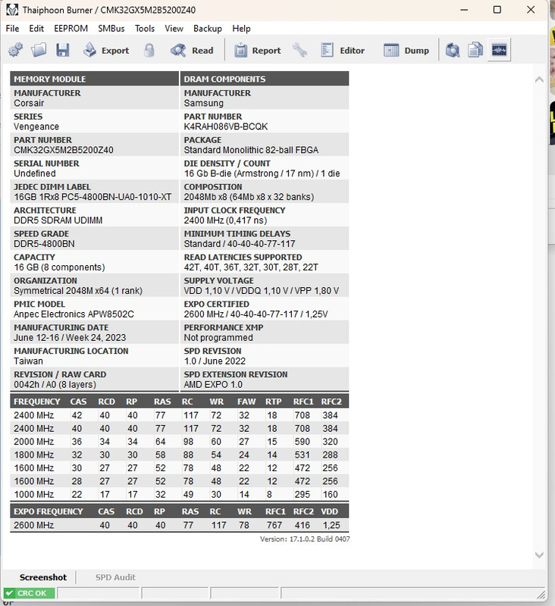Click the CRC OK status indicator
The width and height of the screenshot is (555, 606).
pyautogui.click(x=29, y=593)
